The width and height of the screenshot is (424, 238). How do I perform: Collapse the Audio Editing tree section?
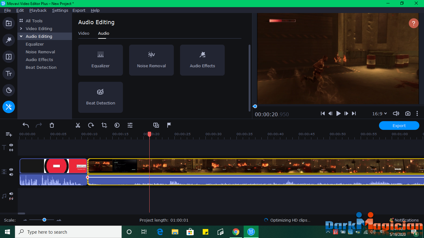coord(21,36)
